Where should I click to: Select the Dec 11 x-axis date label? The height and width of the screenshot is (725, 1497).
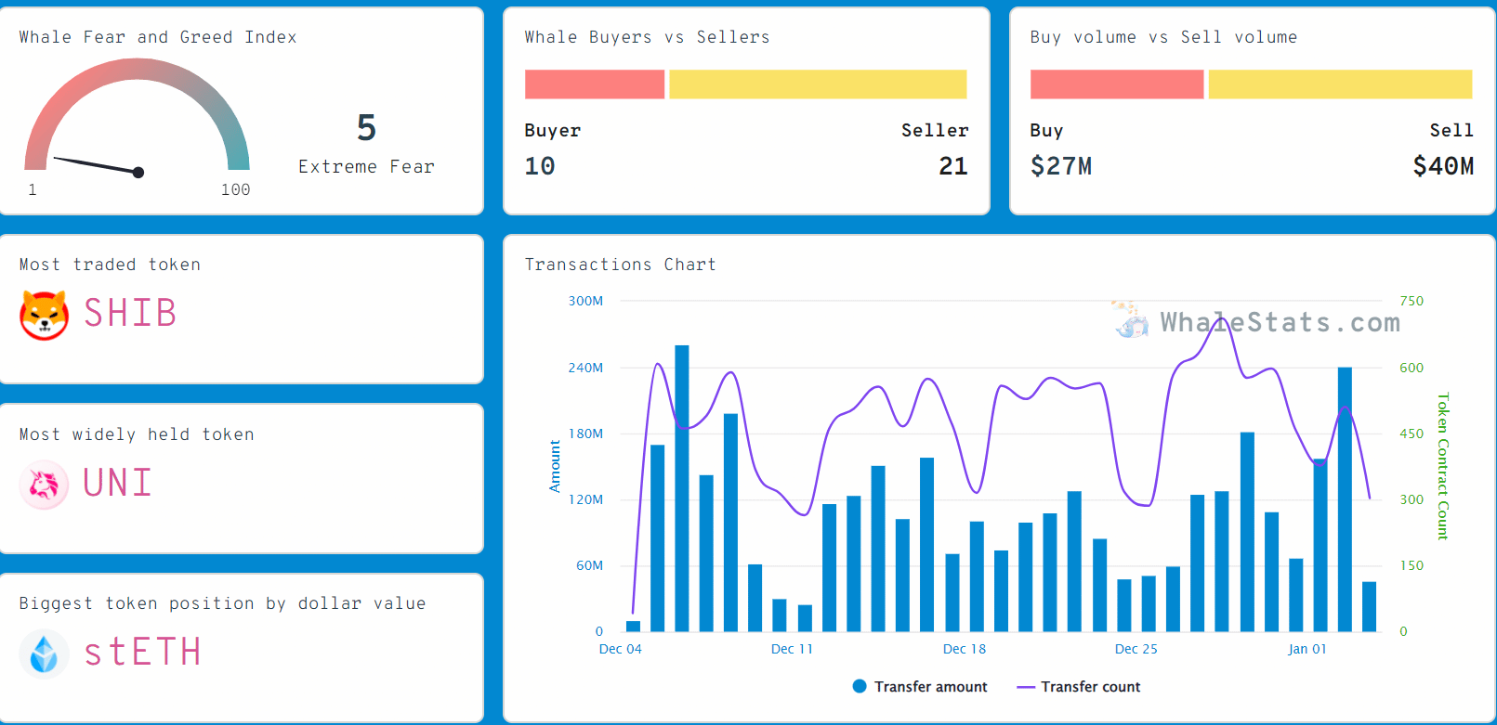click(x=792, y=649)
